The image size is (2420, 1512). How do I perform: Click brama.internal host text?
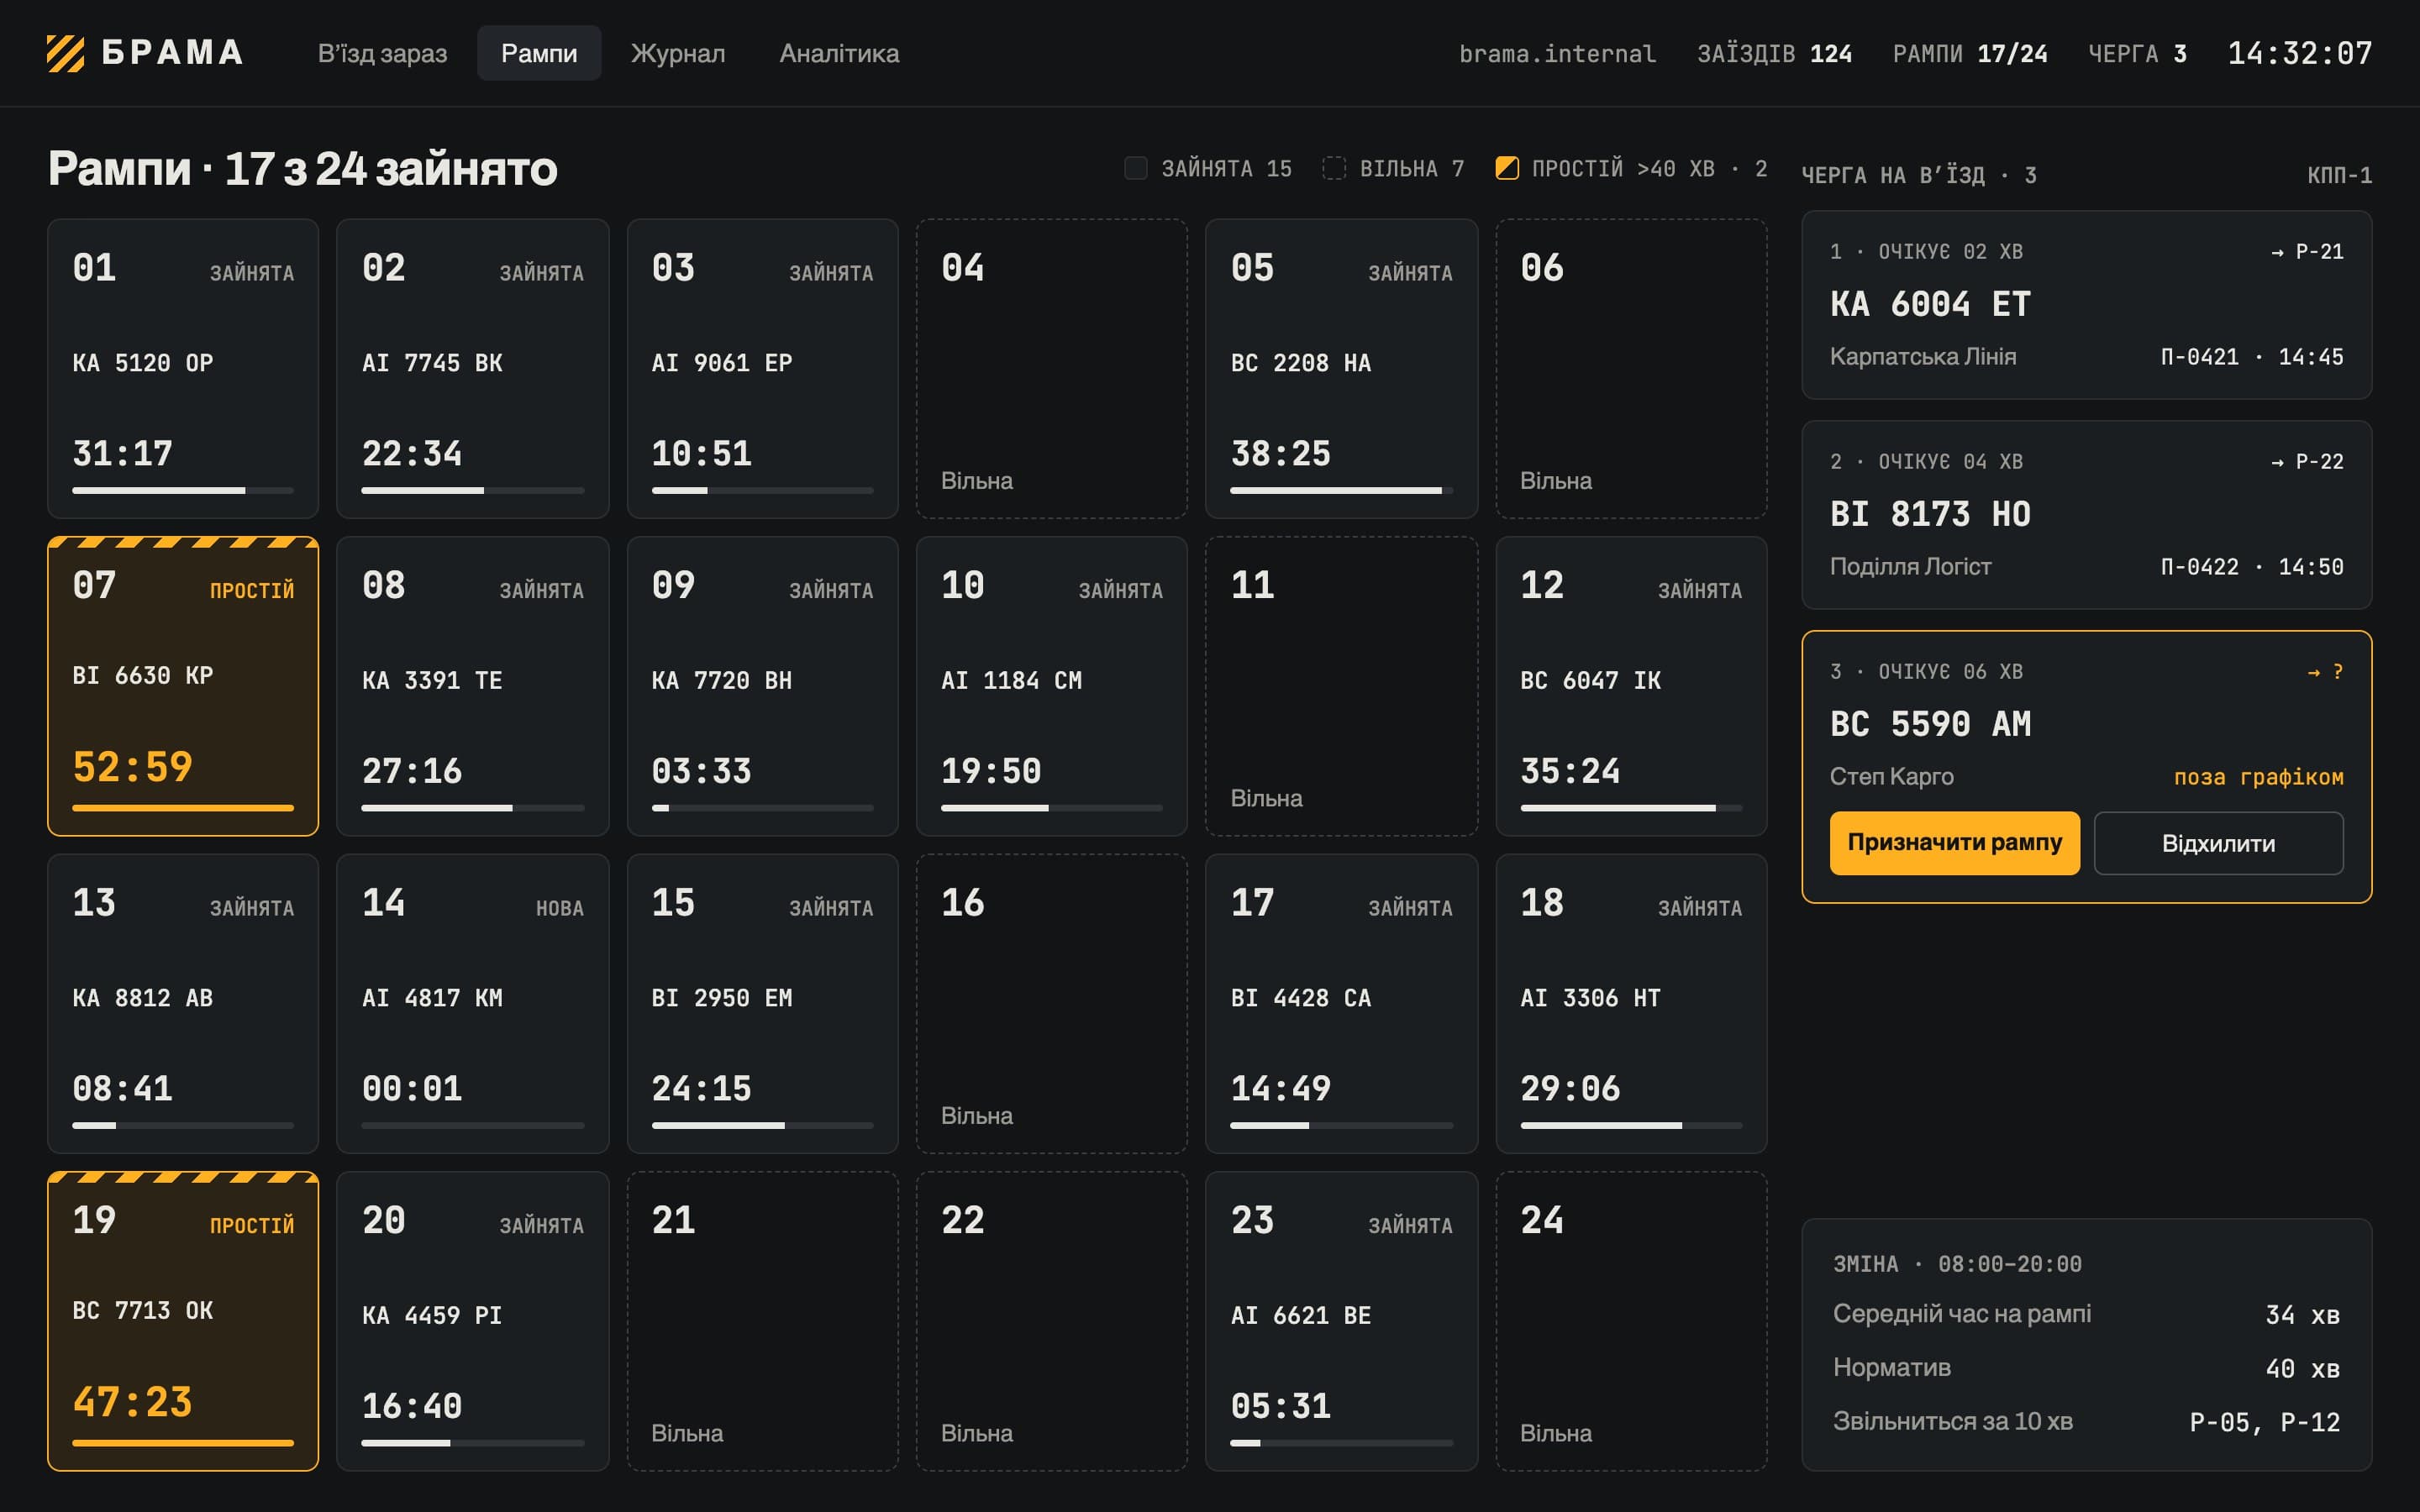click(x=1557, y=53)
